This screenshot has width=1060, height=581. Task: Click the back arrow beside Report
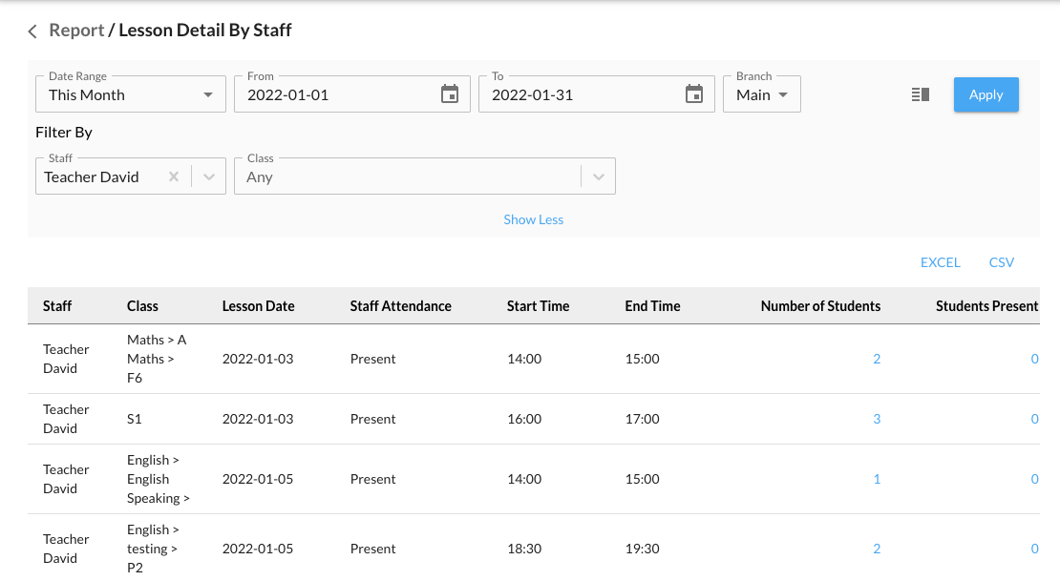[x=32, y=31]
